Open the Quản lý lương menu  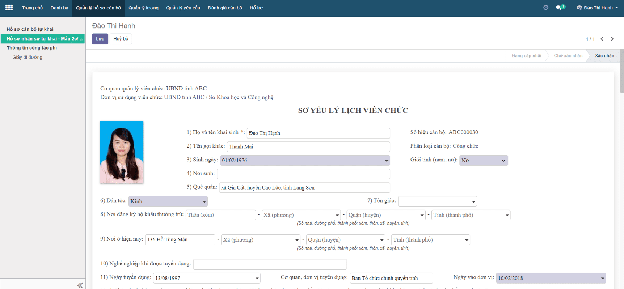click(143, 8)
